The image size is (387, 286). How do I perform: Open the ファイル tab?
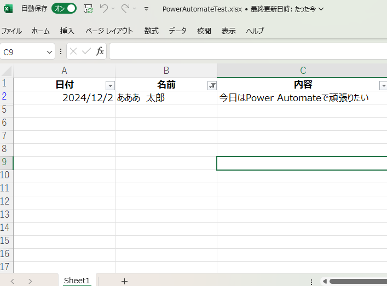click(11, 31)
